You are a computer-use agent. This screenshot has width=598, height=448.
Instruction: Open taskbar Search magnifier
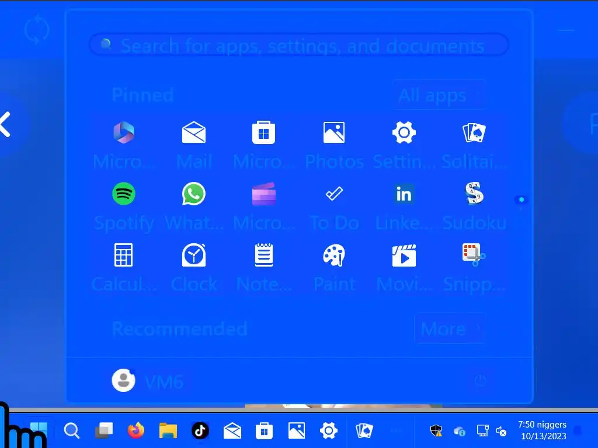pos(71,431)
